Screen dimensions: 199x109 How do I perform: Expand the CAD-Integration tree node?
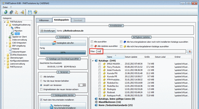(x=7, y=43)
